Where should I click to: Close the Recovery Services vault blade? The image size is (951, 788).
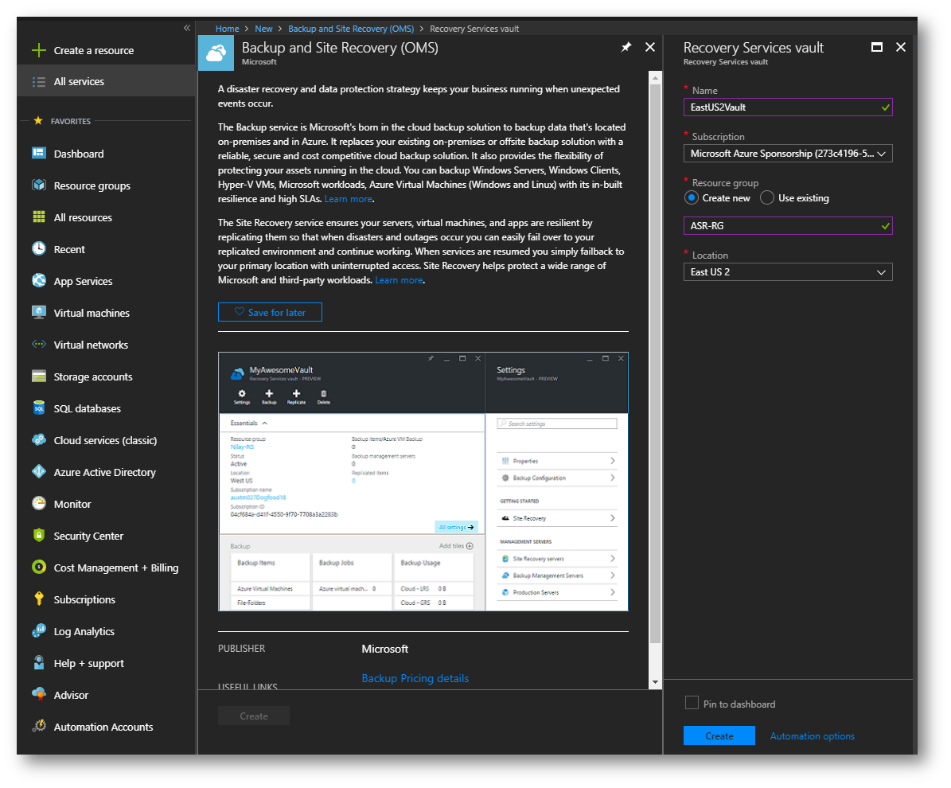(x=901, y=47)
